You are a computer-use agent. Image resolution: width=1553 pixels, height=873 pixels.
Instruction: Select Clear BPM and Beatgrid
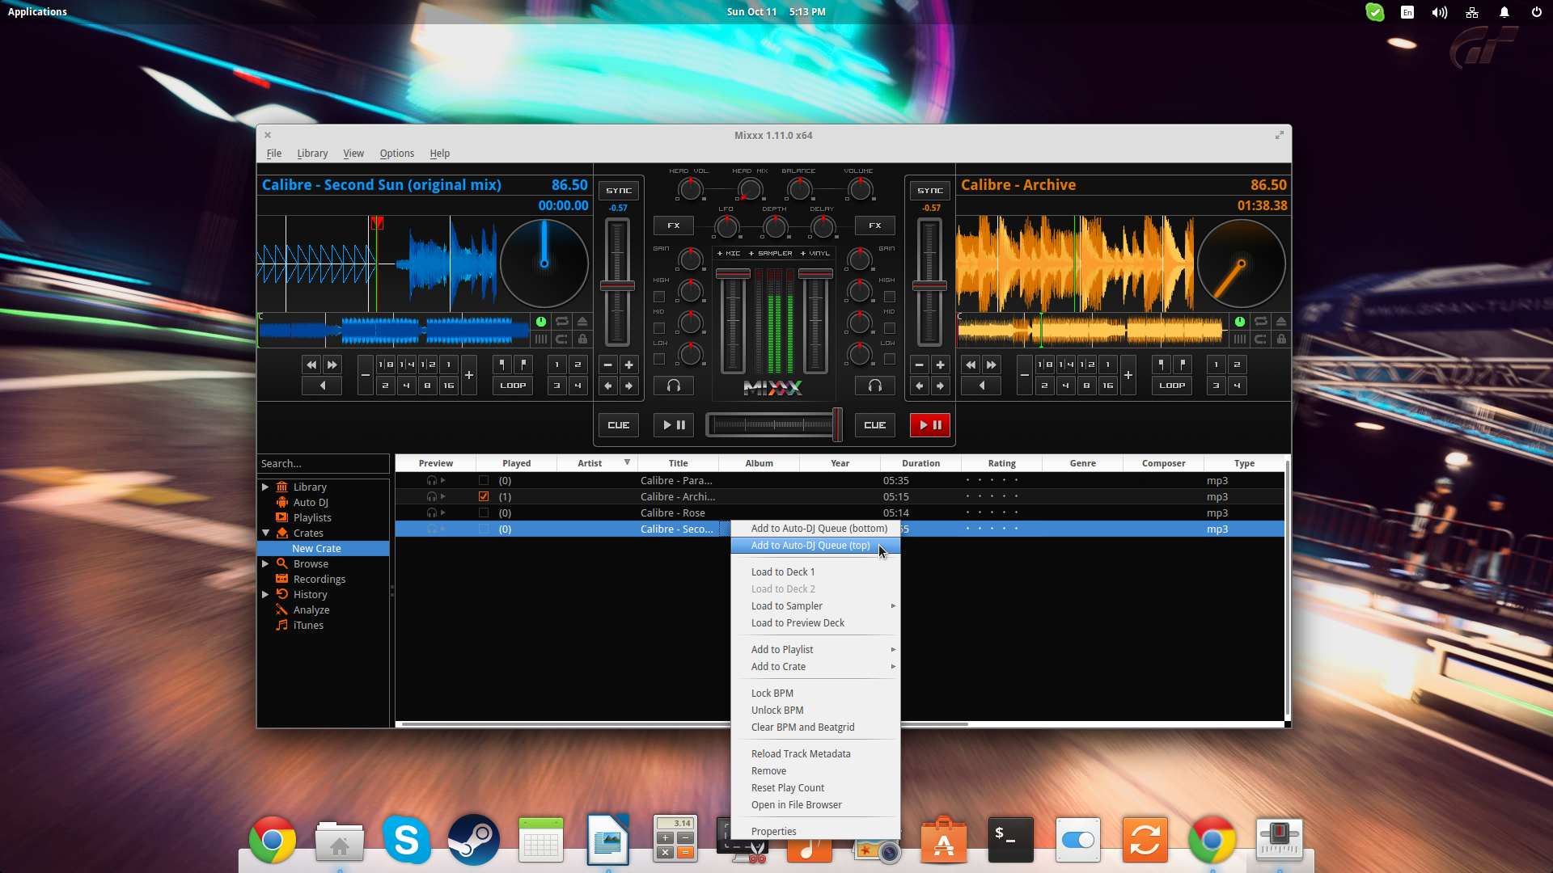click(815, 727)
